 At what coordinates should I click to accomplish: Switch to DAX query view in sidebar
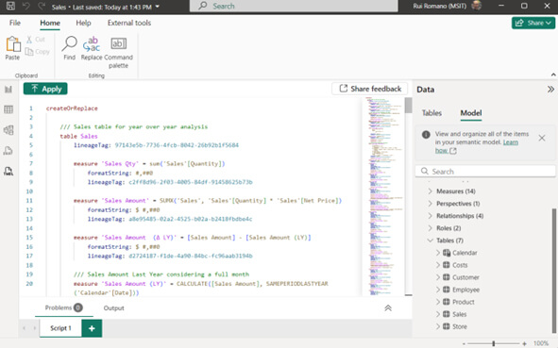pos(8,151)
